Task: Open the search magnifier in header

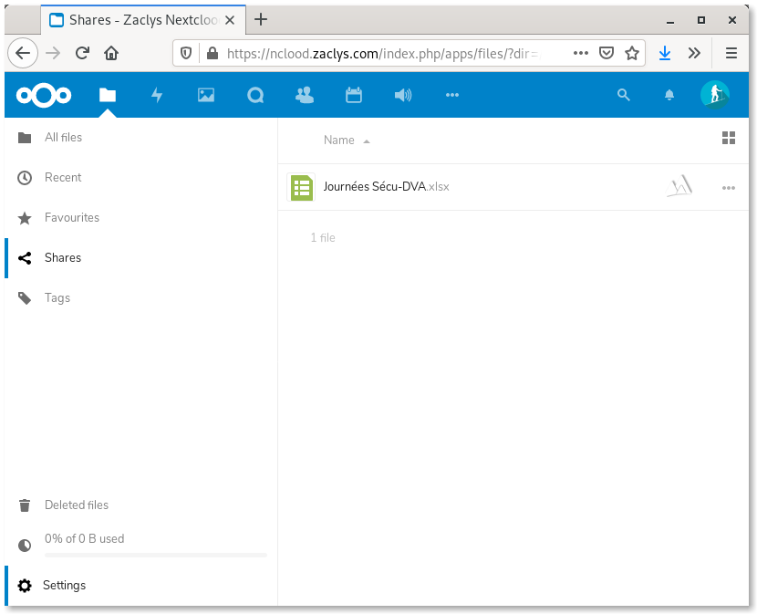Action: [x=624, y=95]
